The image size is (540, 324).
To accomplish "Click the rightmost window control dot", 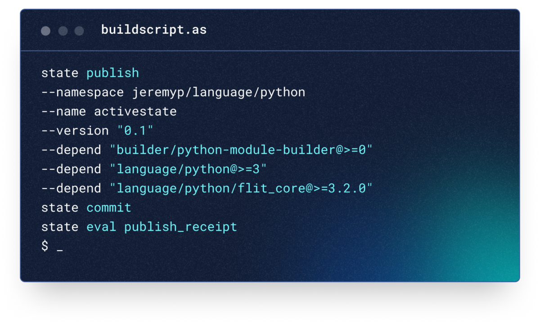I will 79,31.
